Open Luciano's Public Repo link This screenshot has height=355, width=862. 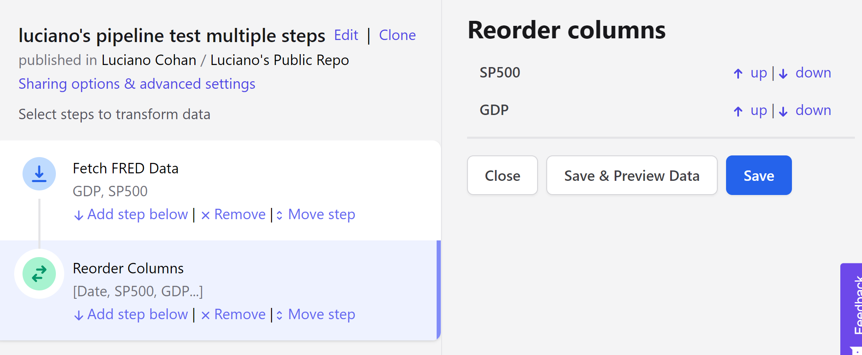point(279,60)
